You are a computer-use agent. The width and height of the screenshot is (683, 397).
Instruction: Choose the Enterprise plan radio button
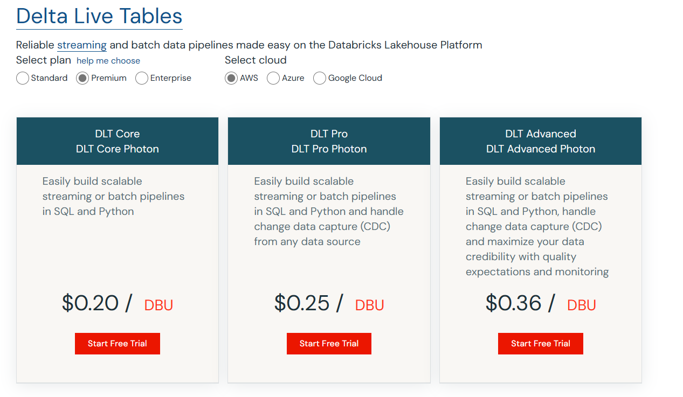[142, 78]
